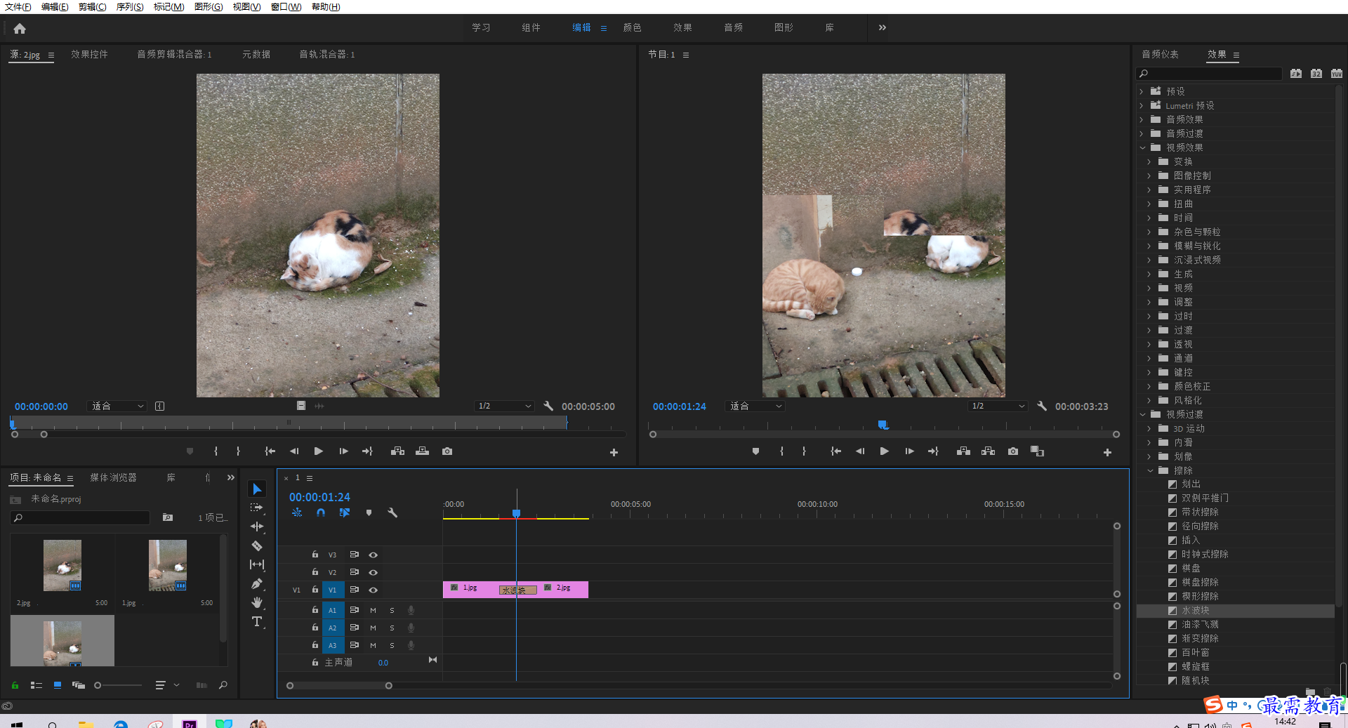Open Program monitor 1/2 resolution dropdown
Image resolution: width=1348 pixels, height=728 pixels.
pyautogui.click(x=998, y=406)
